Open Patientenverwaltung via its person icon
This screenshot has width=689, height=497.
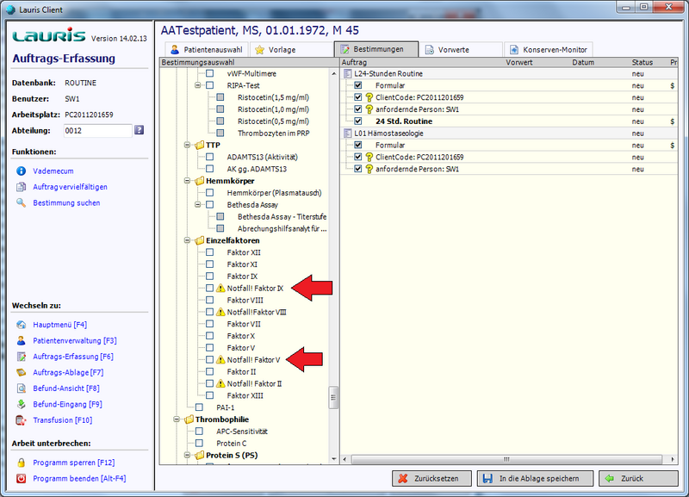(22, 340)
